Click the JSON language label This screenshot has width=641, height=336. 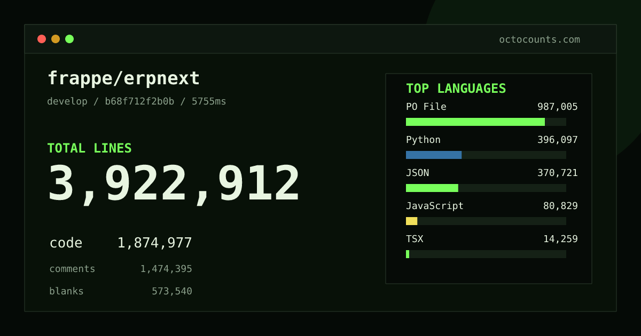click(x=417, y=173)
